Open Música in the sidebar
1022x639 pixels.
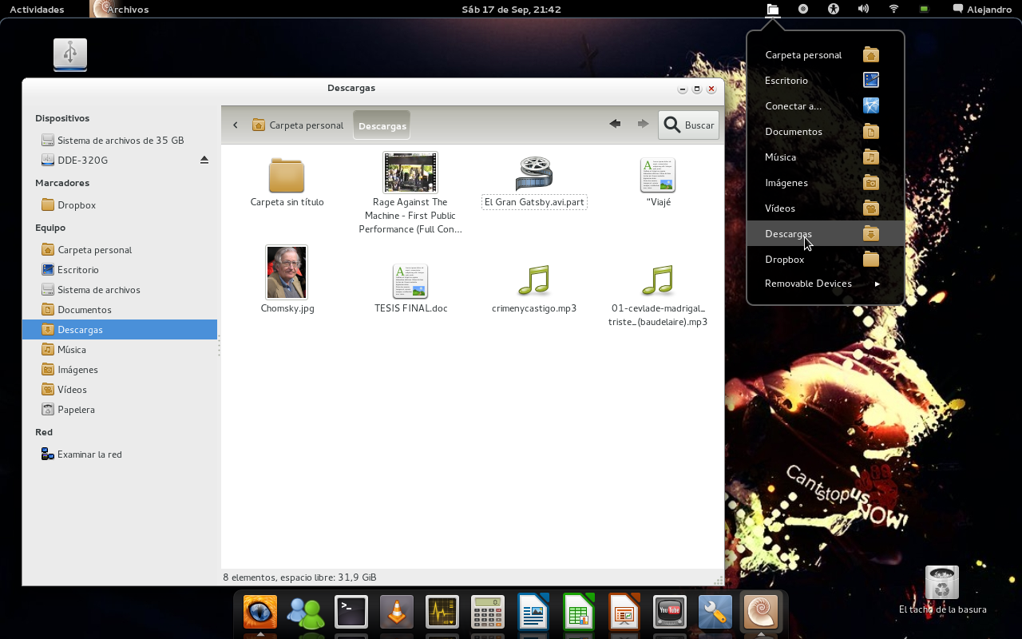(x=120, y=349)
